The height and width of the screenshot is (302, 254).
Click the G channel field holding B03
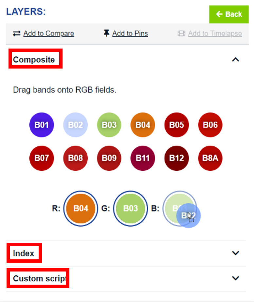[x=130, y=209]
